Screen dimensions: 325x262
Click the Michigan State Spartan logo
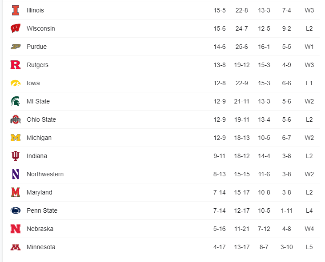[16, 101]
